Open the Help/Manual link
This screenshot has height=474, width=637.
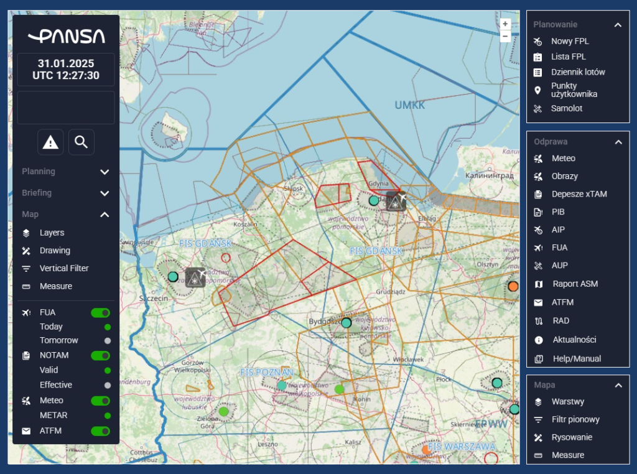[x=577, y=359]
